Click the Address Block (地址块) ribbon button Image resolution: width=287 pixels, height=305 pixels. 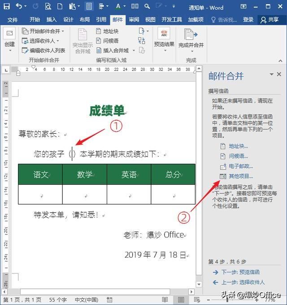107,31
